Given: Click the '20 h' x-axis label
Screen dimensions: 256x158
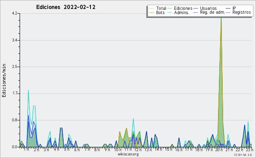Looking at the screenshot, I should pyautogui.click(x=219, y=149).
